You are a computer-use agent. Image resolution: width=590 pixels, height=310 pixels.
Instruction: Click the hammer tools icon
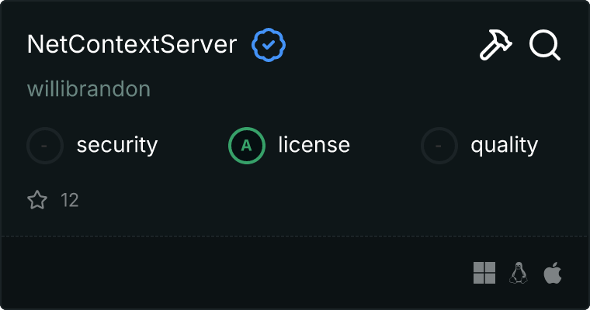[x=495, y=46]
